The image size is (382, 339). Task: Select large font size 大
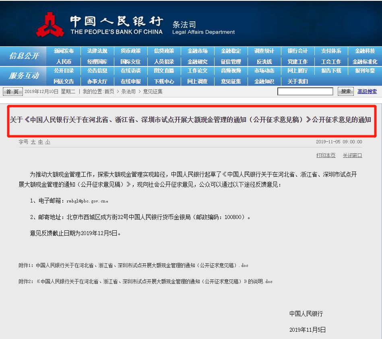tap(33, 142)
